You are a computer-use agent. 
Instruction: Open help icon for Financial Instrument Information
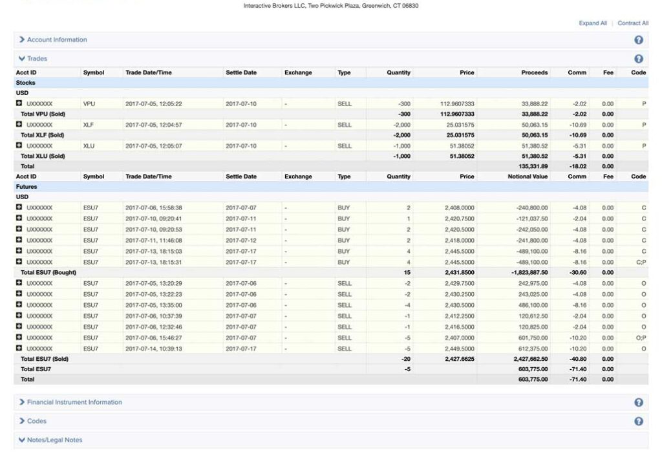click(639, 402)
